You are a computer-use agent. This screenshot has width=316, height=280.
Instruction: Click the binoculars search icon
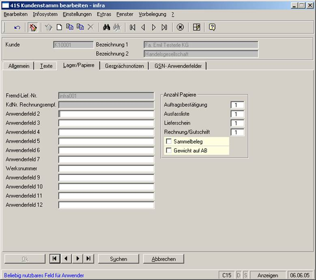coord(107,27)
